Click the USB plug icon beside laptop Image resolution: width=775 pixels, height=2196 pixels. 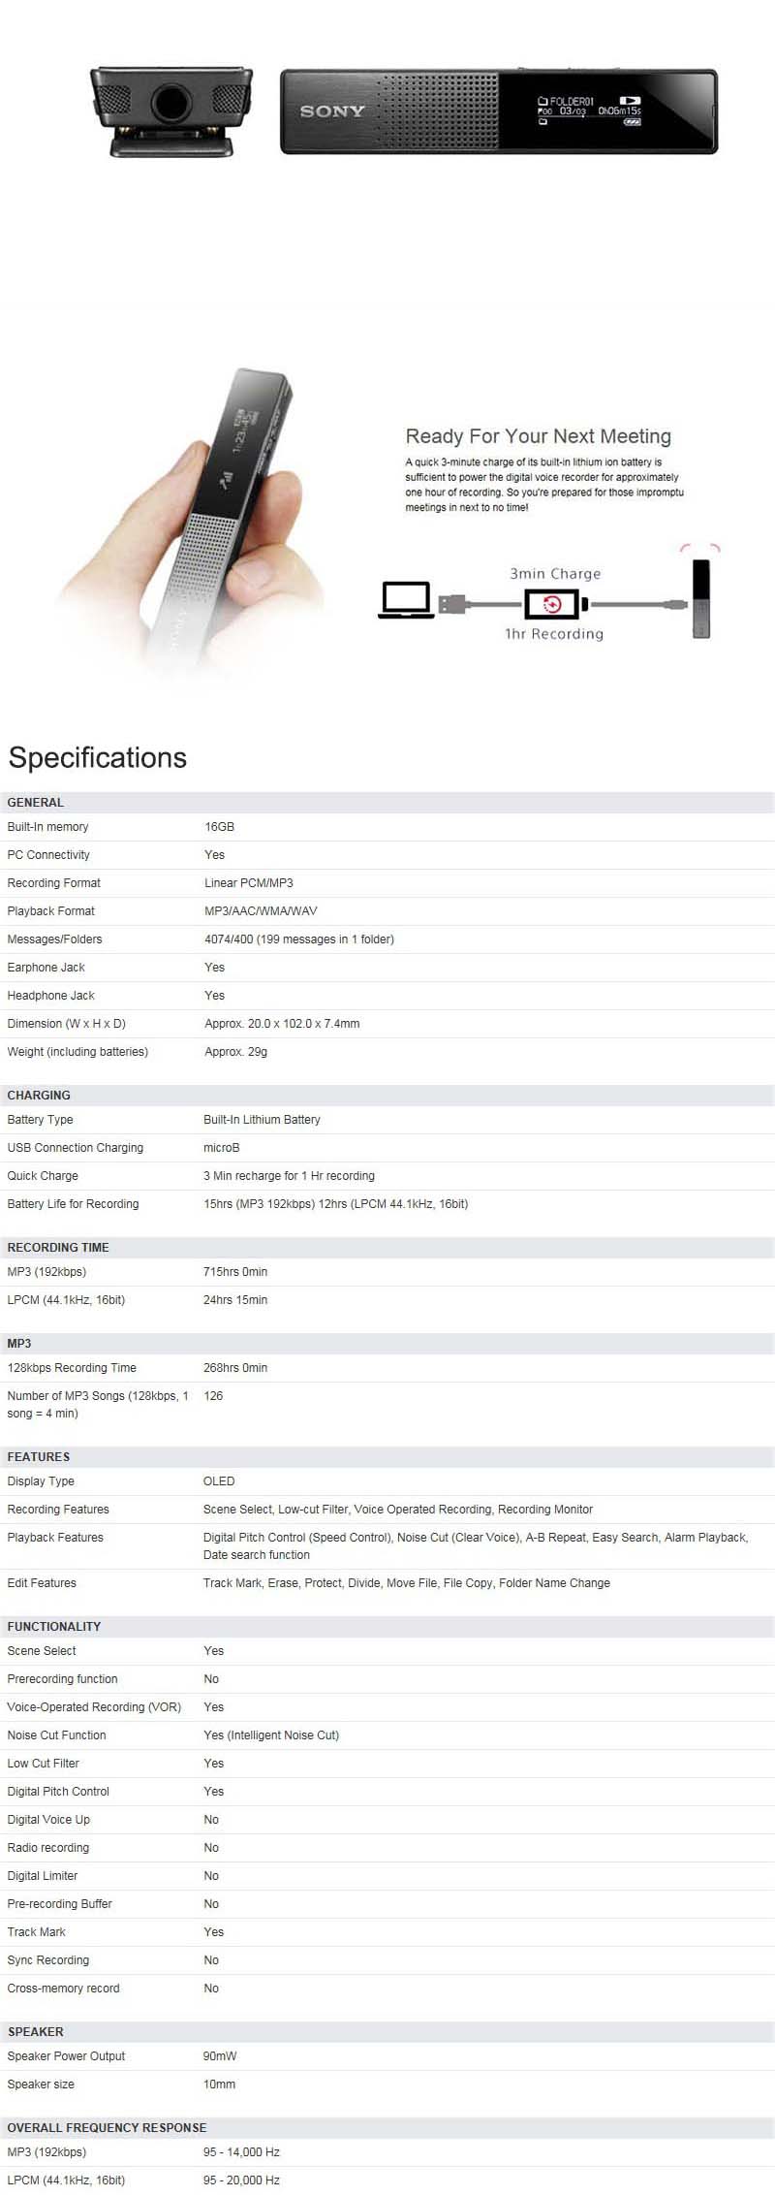tap(453, 604)
